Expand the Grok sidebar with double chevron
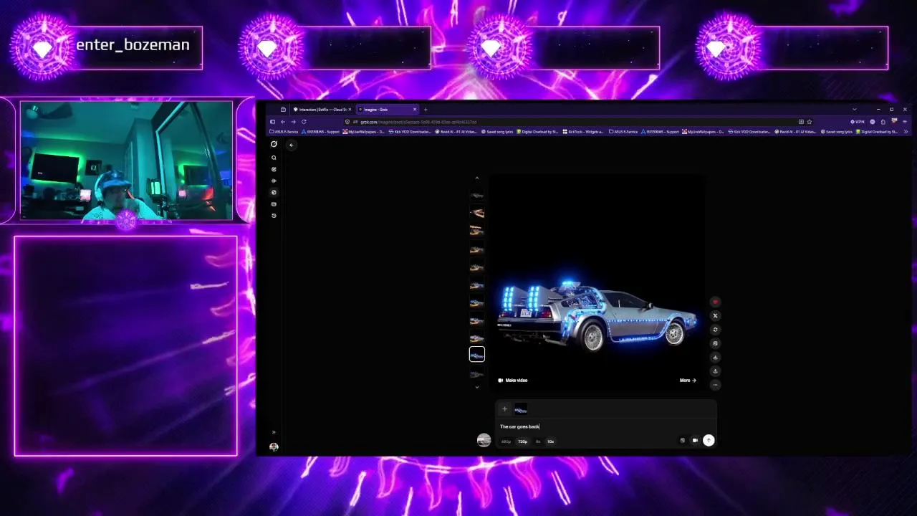This screenshot has width=917, height=516. coord(274,432)
